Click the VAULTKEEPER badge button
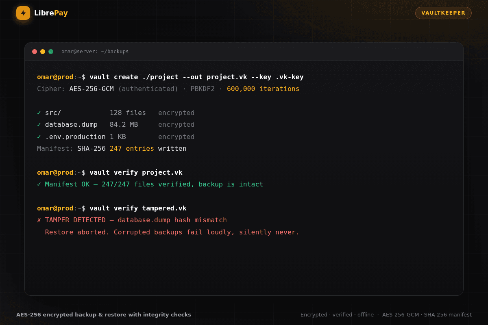Image resolution: width=488 pixels, height=325 pixels. pos(443,13)
